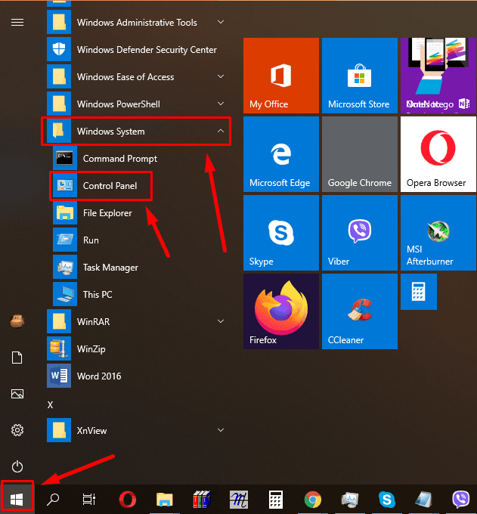477x514 pixels.
Task: Open Windows Defender Security Center
Action: [x=136, y=49]
